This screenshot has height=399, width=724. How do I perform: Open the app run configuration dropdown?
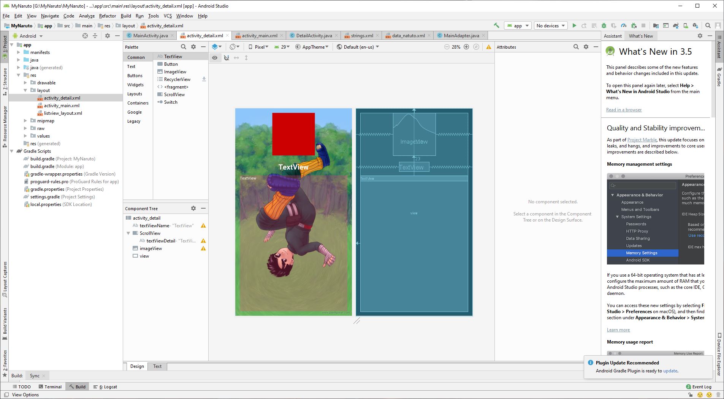(x=517, y=25)
